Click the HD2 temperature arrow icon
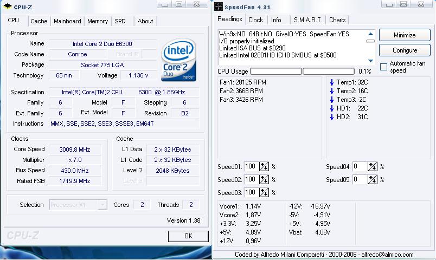 pyautogui.click(x=332, y=117)
